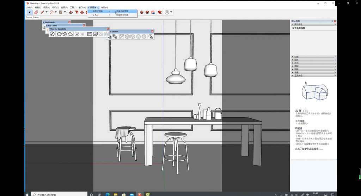Switch to the Render_Camera scene tab
This screenshot has width=361, height=196.
pos(33,17)
